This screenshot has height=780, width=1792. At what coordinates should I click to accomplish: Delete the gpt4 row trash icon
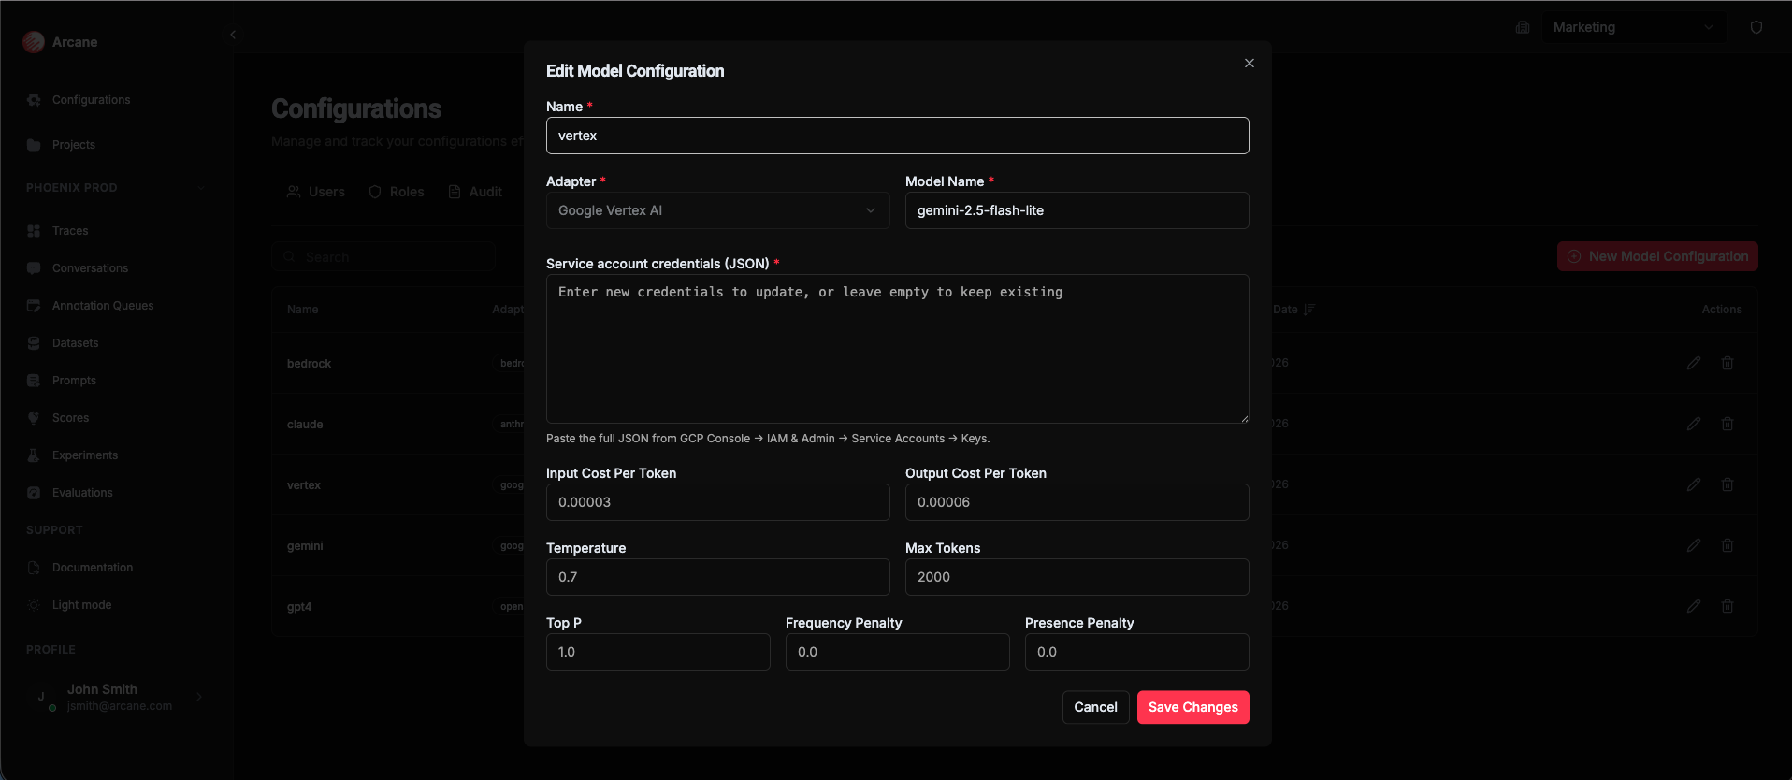pyautogui.click(x=1727, y=606)
